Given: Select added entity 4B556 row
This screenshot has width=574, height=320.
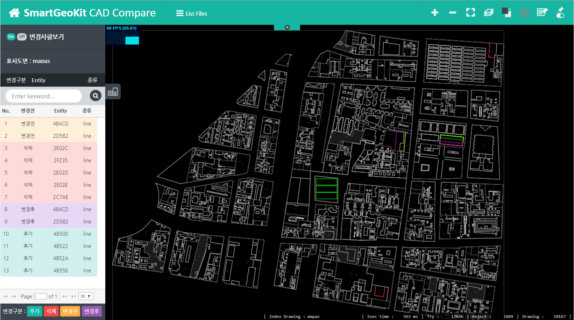Looking at the screenshot, I should pyautogui.click(x=49, y=270).
